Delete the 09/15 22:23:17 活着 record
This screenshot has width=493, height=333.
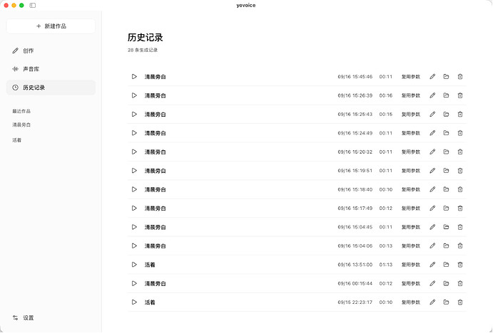pyautogui.click(x=460, y=302)
